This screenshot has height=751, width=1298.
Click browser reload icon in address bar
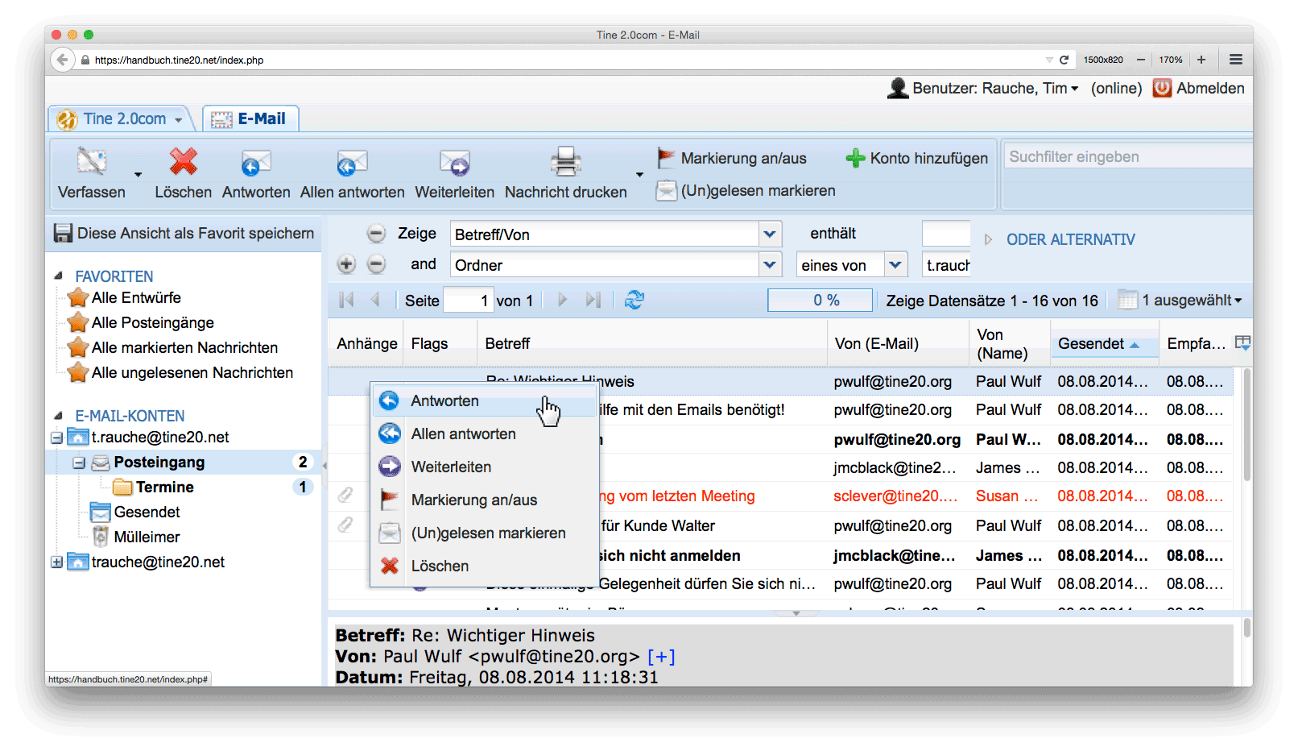click(x=1064, y=60)
